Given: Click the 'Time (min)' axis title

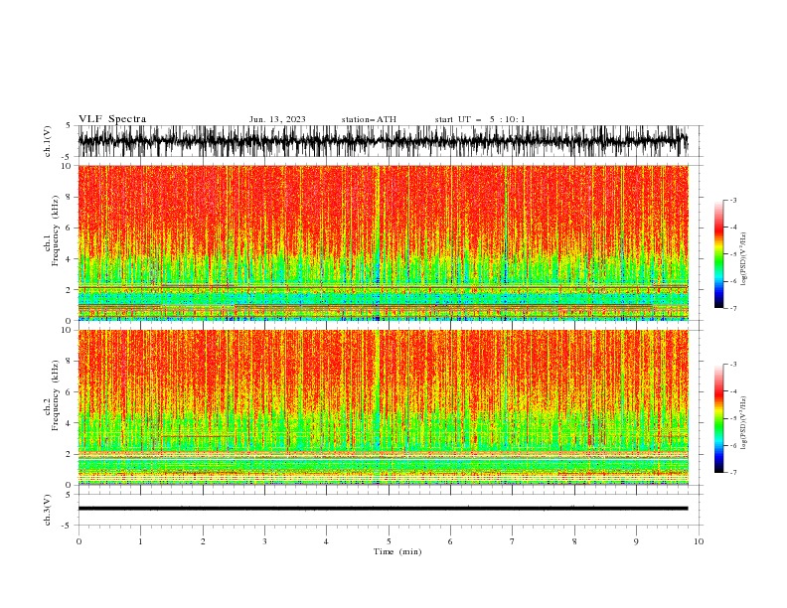Looking at the screenshot, I should pos(397,551).
